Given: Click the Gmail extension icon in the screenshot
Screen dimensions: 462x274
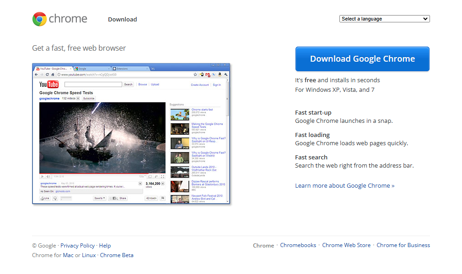Looking at the screenshot, I should [208, 75].
